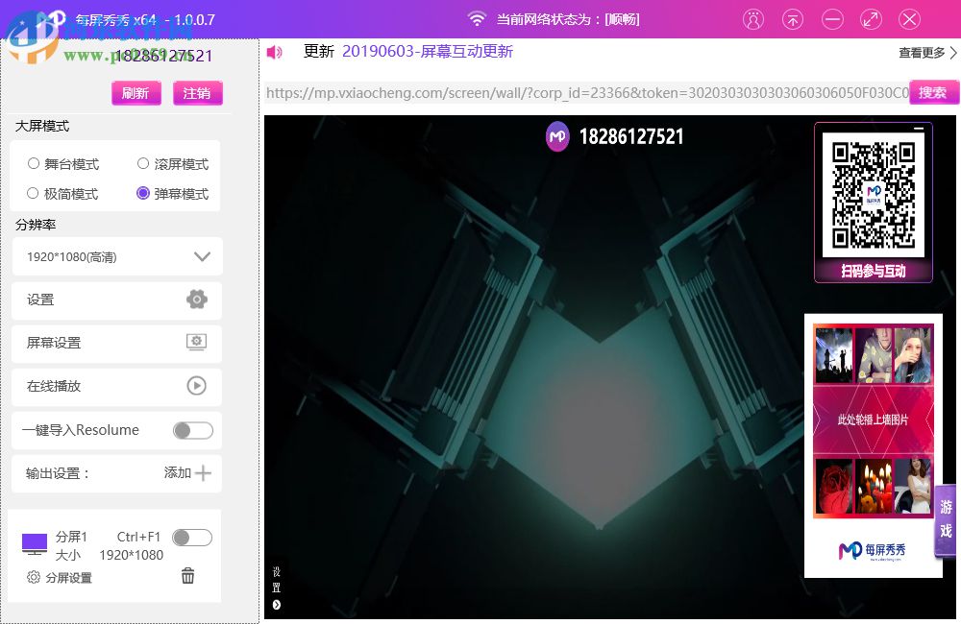Open the profile icon in the title bar
The height and width of the screenshot is (624, 961).
(x=753, y=18)
